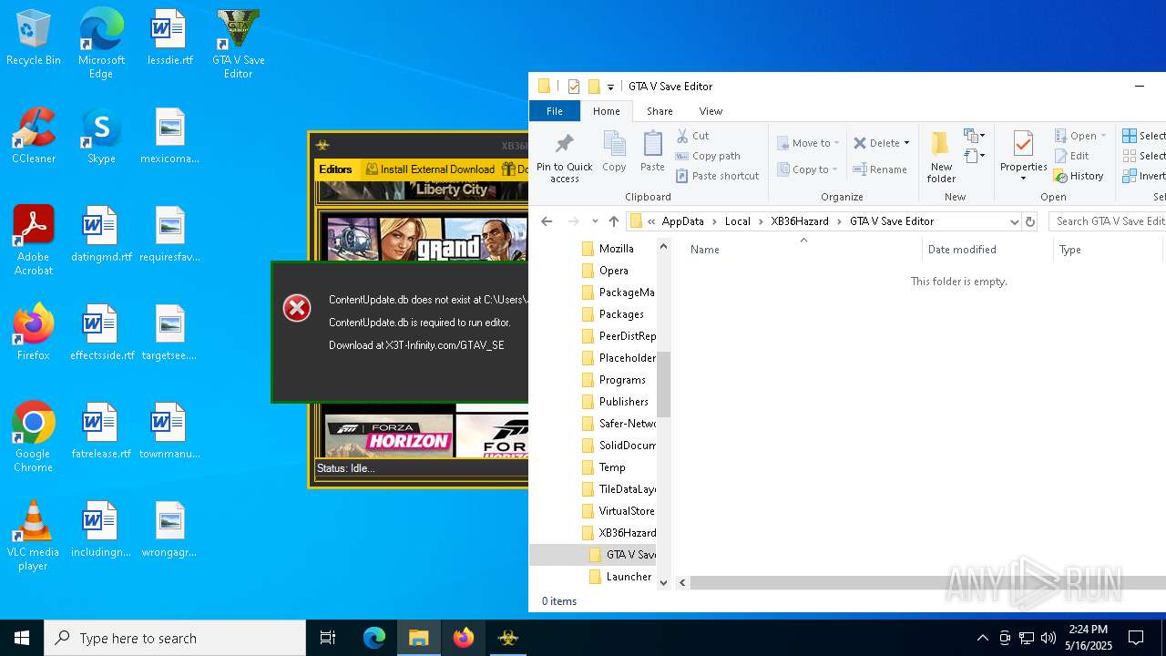Select the Google Chrome desktop icon

33,437
